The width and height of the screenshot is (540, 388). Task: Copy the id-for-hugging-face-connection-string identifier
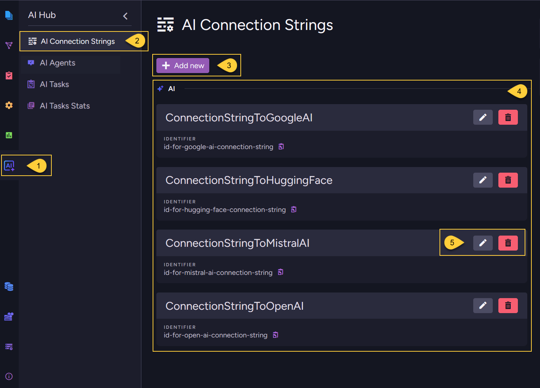293,209
